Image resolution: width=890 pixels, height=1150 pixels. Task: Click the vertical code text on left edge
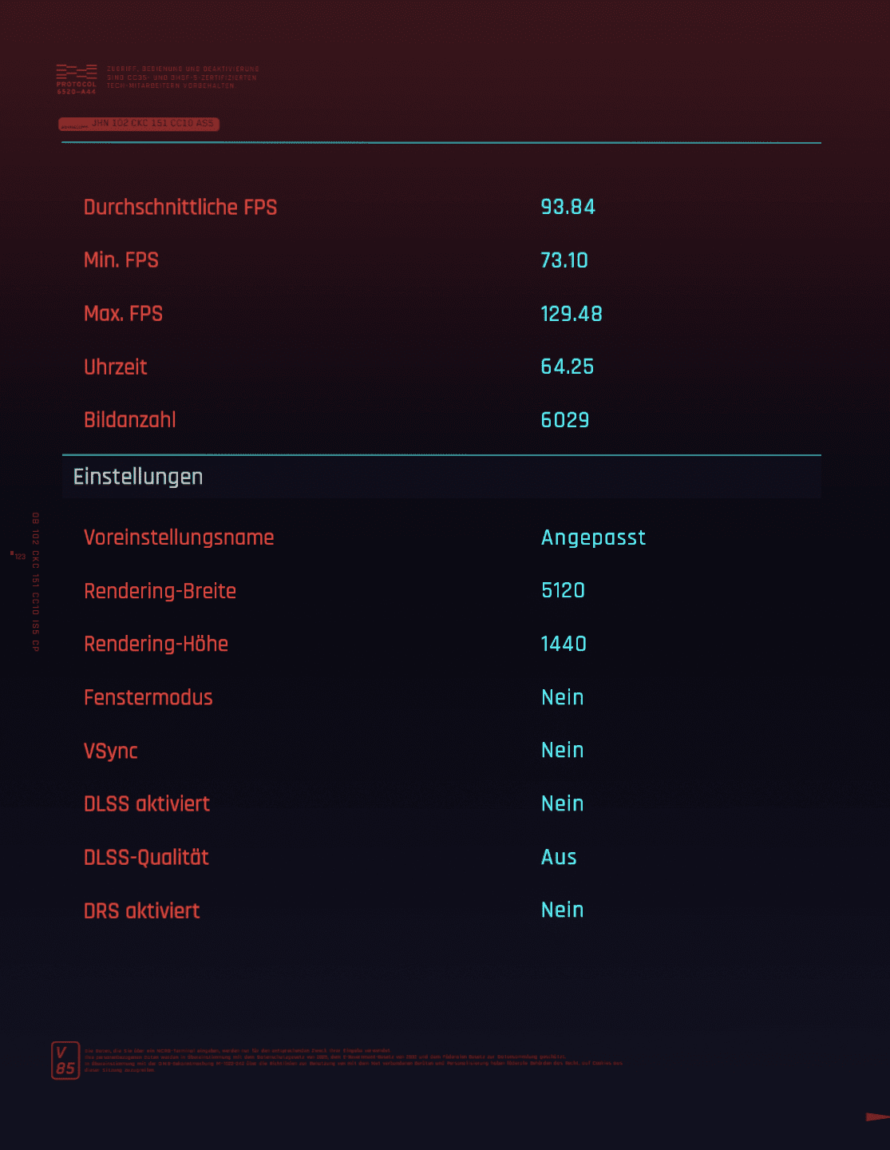(35, 582)
